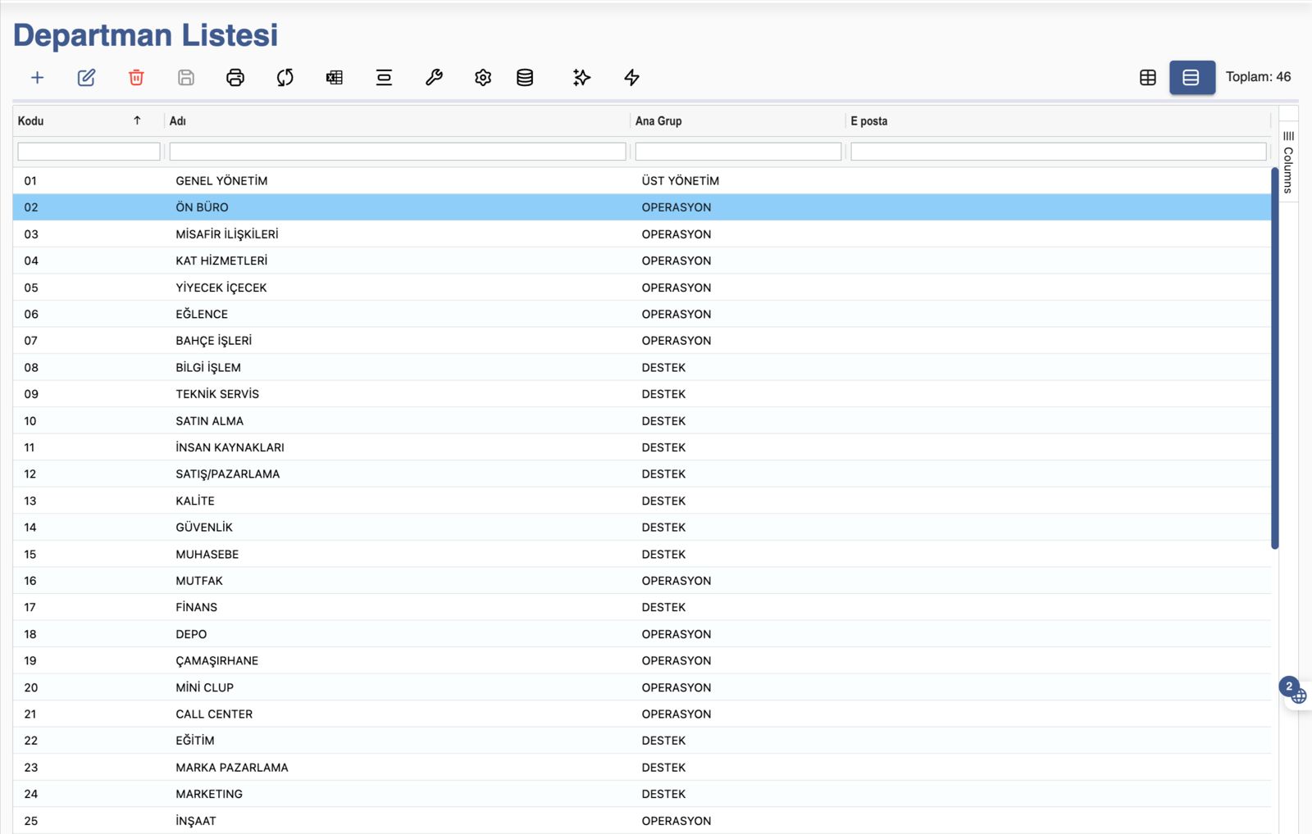
Task: Select the MARKA PAZARLAMA row
Action: pyautogui.click(x=642, y=768)
